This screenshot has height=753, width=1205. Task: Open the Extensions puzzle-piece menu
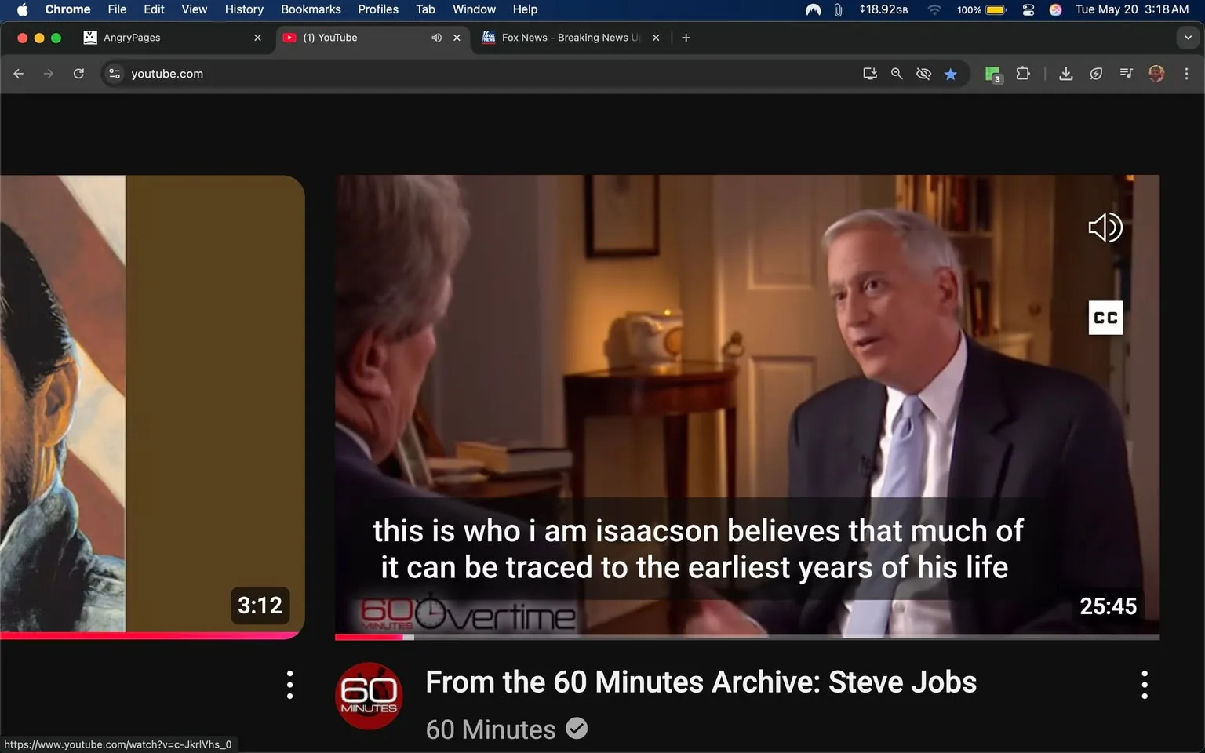pyautogui.click(x=1023, y=73)
